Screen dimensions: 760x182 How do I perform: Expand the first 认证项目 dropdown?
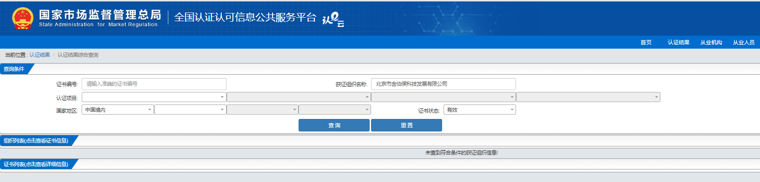pyautogui.click(x=154, y=97)
